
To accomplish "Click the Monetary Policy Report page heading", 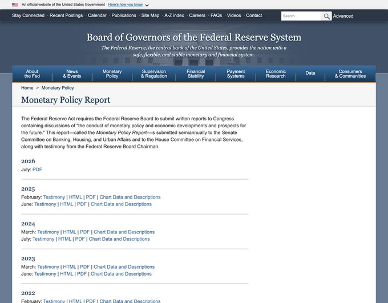I will coord(66,100).
